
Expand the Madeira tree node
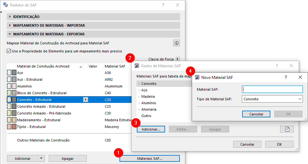point(139,96)
